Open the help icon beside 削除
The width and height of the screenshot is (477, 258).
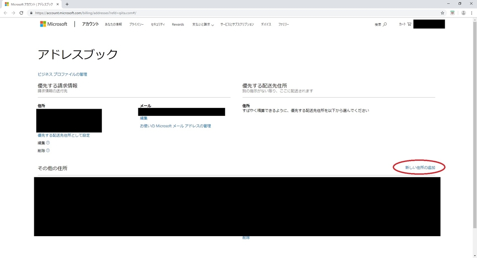pos(48,150)
